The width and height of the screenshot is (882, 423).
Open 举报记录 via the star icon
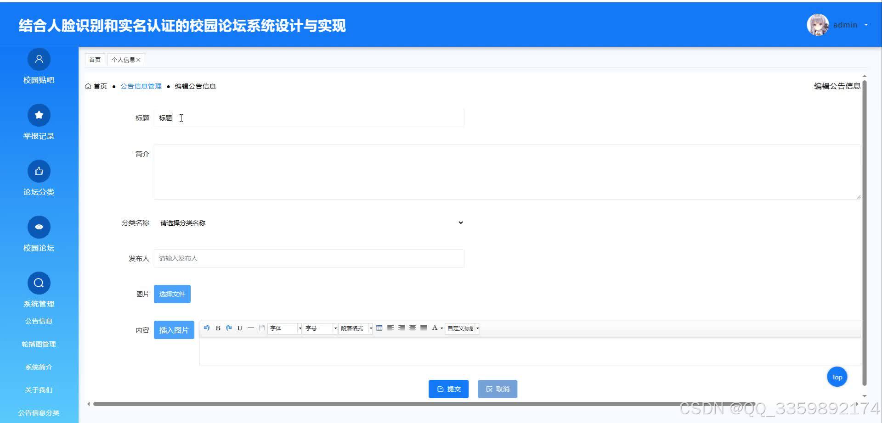(39, 115)
